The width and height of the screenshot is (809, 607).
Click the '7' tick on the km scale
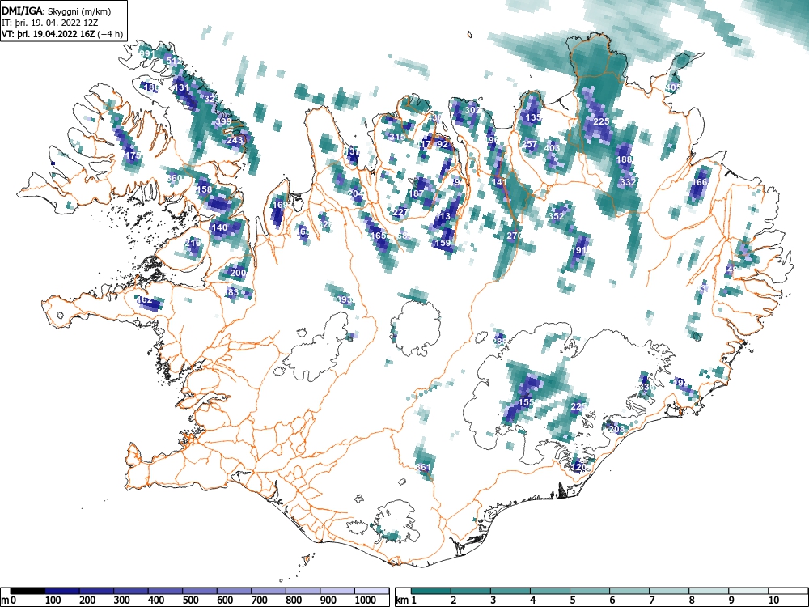click(x=651, y=600)
